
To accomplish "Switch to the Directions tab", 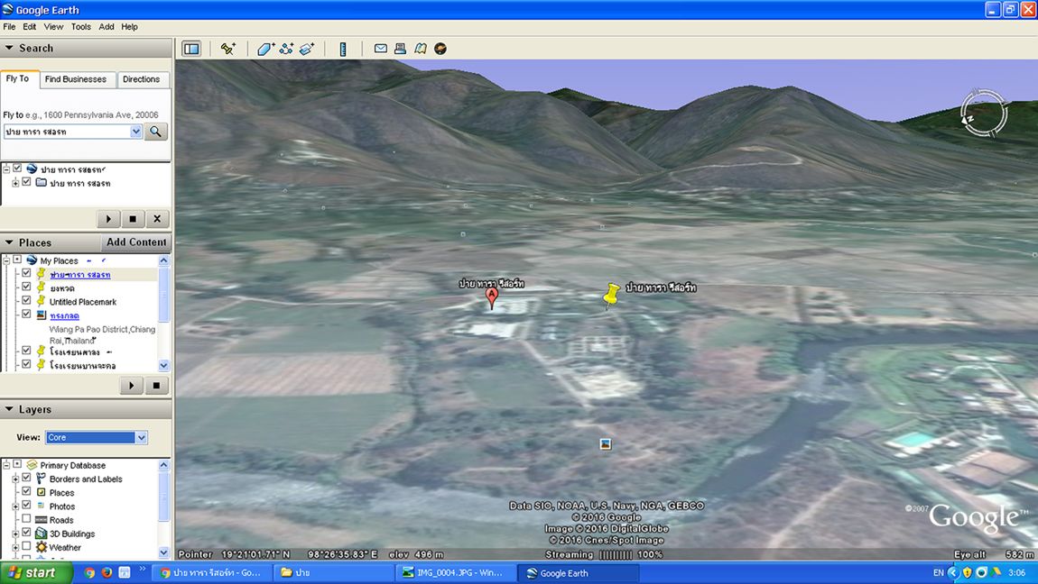I will tap(141, 79).
